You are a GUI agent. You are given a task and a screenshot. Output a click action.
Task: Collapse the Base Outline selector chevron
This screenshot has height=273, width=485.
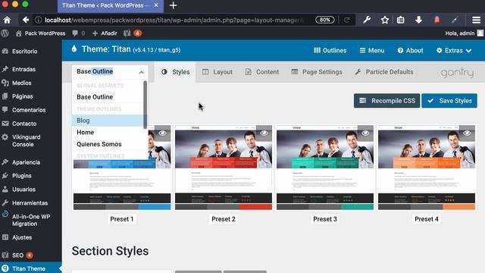[x=142, y=72]
